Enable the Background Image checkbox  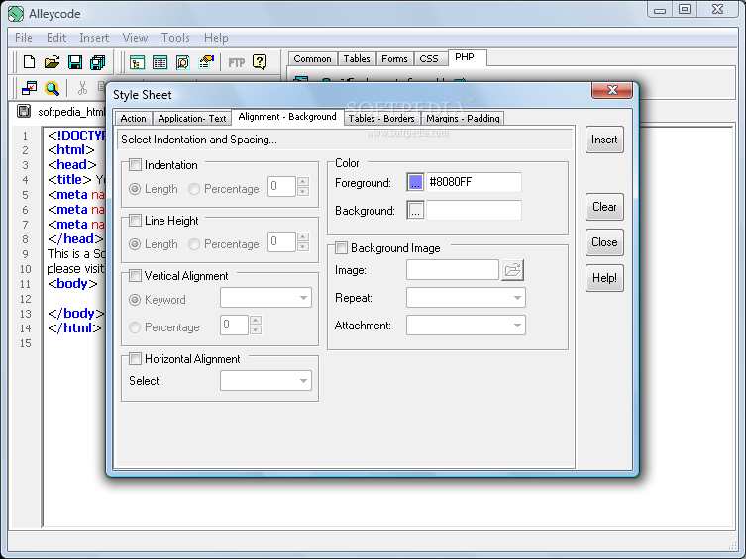click(341, 248)
